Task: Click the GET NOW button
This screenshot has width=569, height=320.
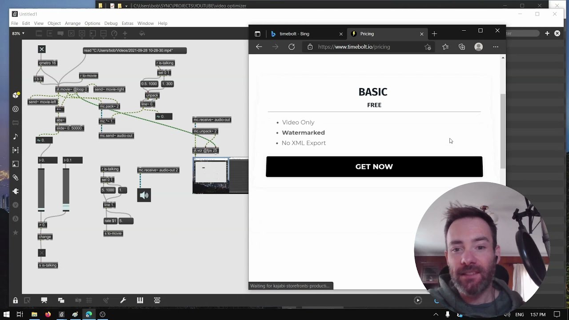Action: click(x=374, y=167)
